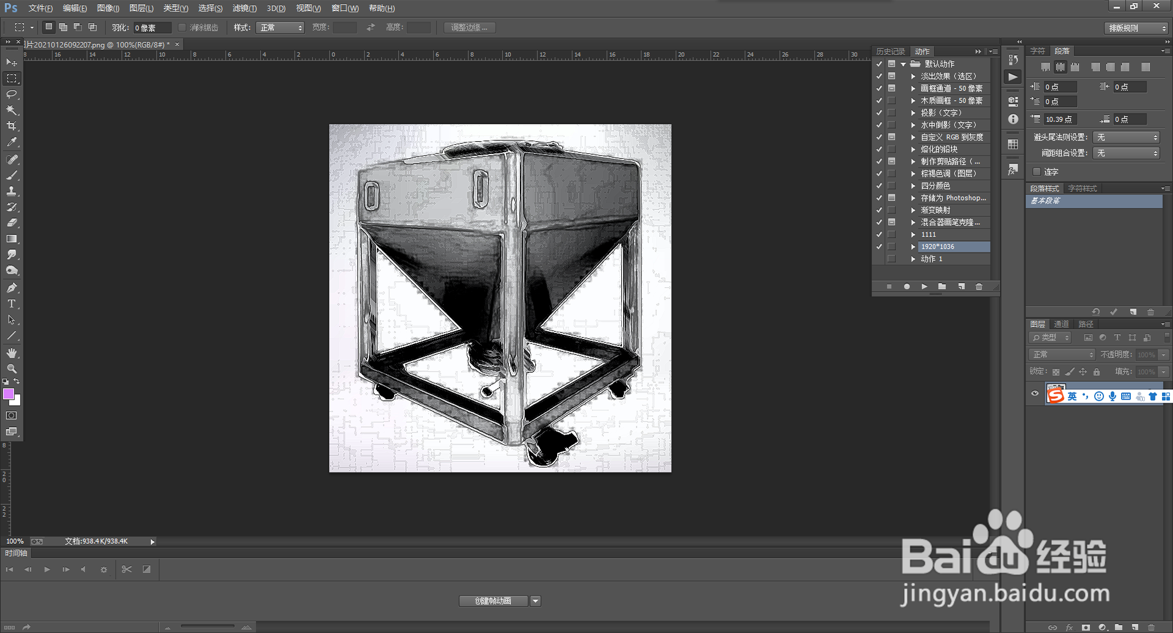Open the 图像 menu
The width and height of the screenshot is (1173, 633).
(108, 8)
